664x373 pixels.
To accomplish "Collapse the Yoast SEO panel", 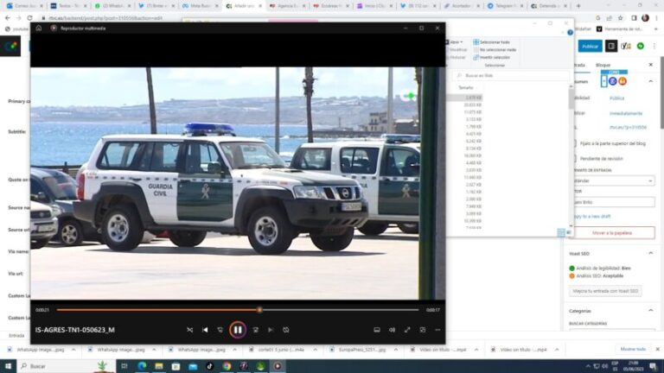I will (x=651, y=253).
